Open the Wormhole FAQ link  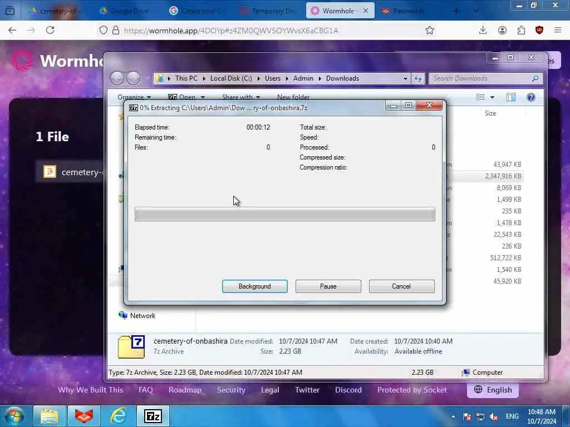click(x=146, y=390)
